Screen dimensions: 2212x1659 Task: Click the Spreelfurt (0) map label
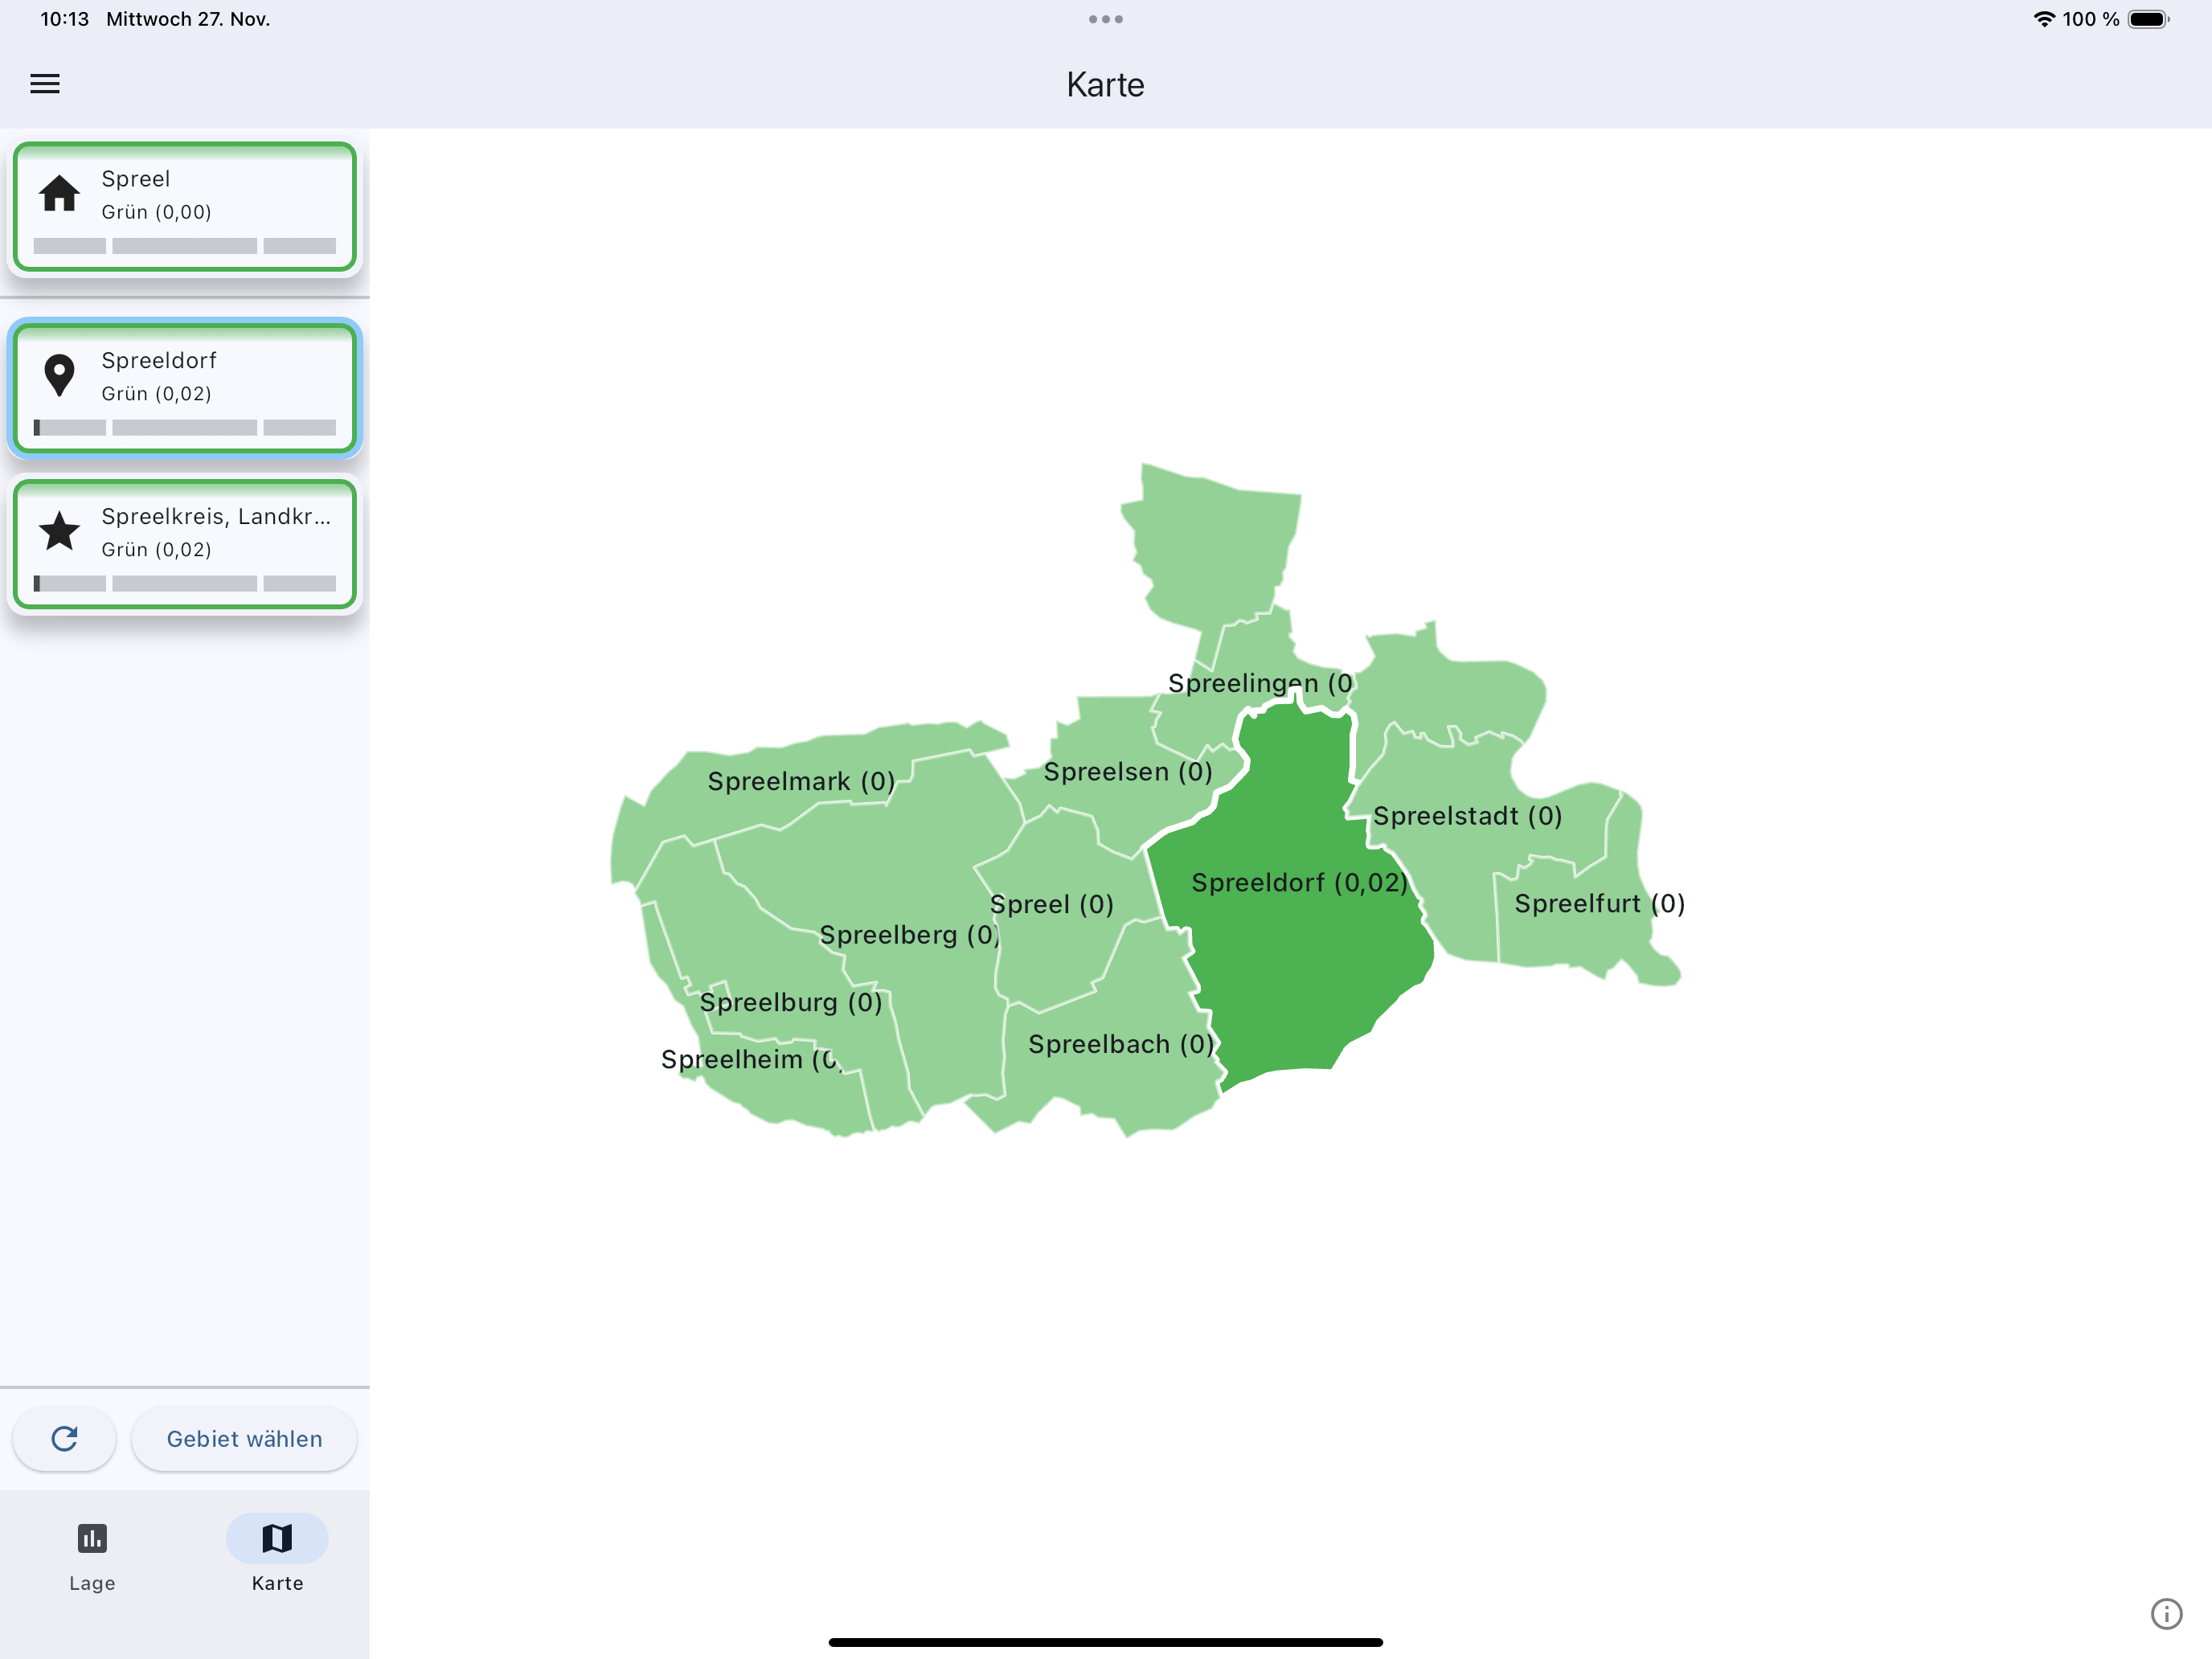tap(1599, 903)
